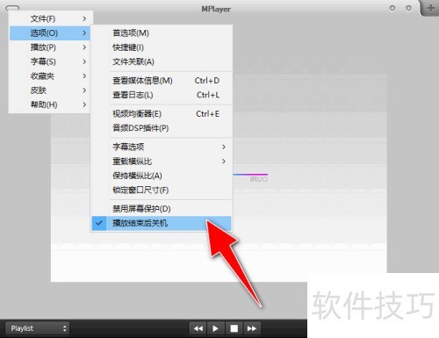Expand the 重载横纵比 submenu

click(162, 162)
